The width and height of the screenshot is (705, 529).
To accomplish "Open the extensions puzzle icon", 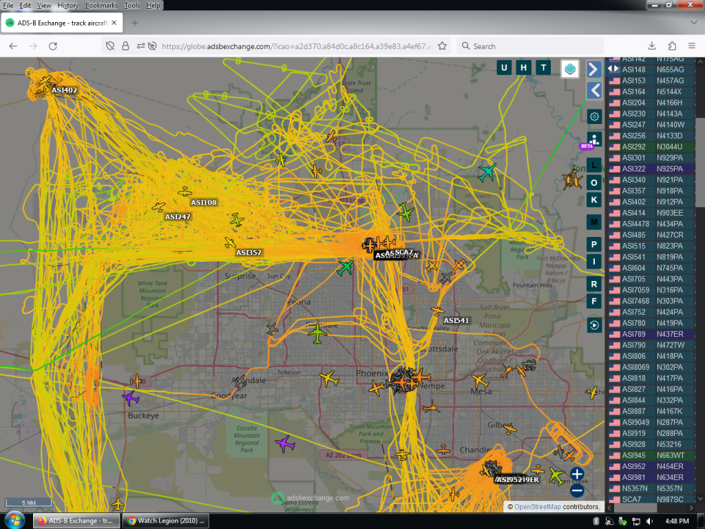I will tap(672, 46).
